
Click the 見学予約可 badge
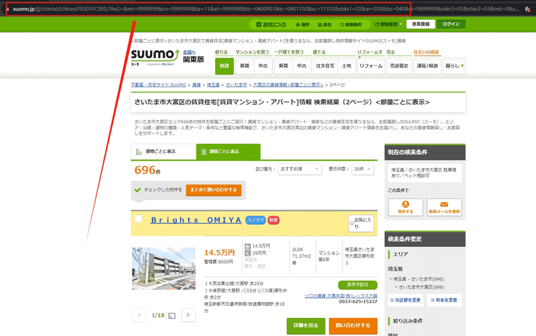[x=358, y=284]
